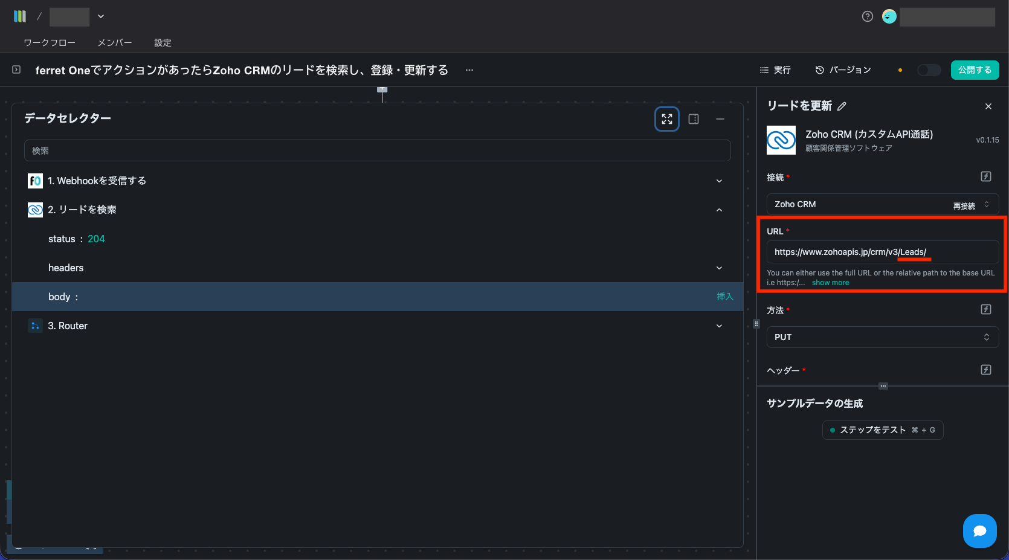Screen dimensions: 1009x560
Task: Toggle the sidebar panel icon beside workflow title
Action: [x=16, y=69]
